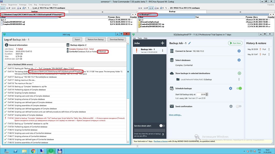Viewport: 275px width, 154px height.
Task: Click the Restore from Backup button
Action: pyautogui.click(x=95, y=39)
